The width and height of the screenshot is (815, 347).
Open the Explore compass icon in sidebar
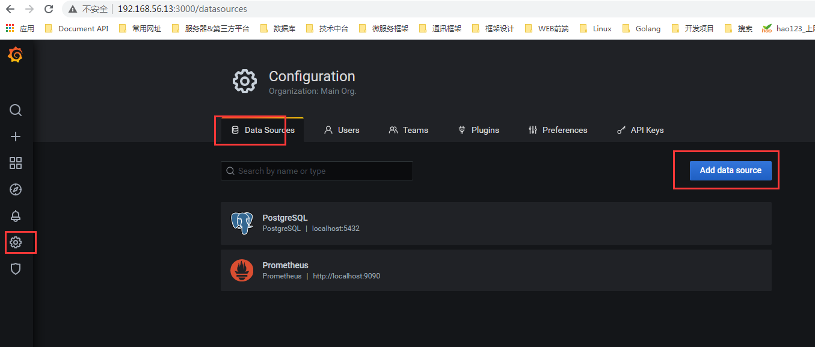coord(16,189)
